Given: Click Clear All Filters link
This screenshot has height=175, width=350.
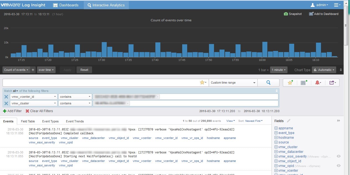Looking at the screenshot, I should [x=39, y=111].
